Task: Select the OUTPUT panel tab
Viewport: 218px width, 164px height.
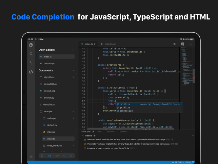Action: pyautogui.click(x=111, y=132)
